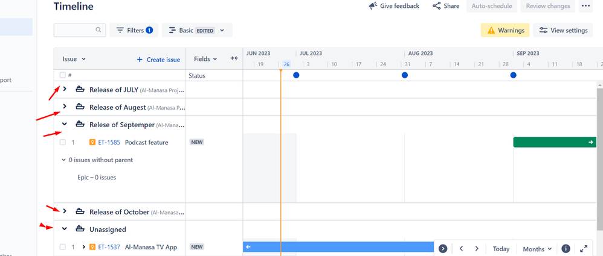Click the July 2023 release marker dot

[296, 75]
